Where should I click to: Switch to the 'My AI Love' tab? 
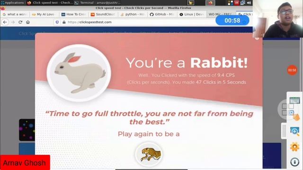[x=44, y=14]
